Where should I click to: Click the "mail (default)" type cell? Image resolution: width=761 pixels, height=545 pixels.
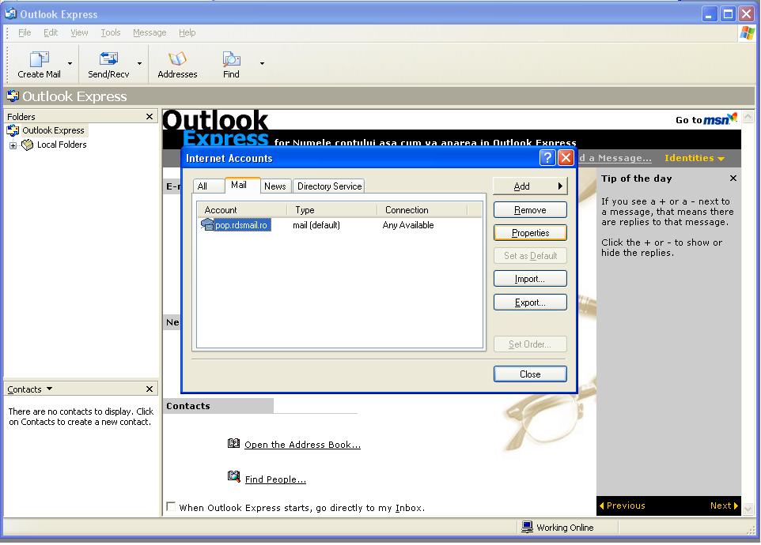(316, 225)
